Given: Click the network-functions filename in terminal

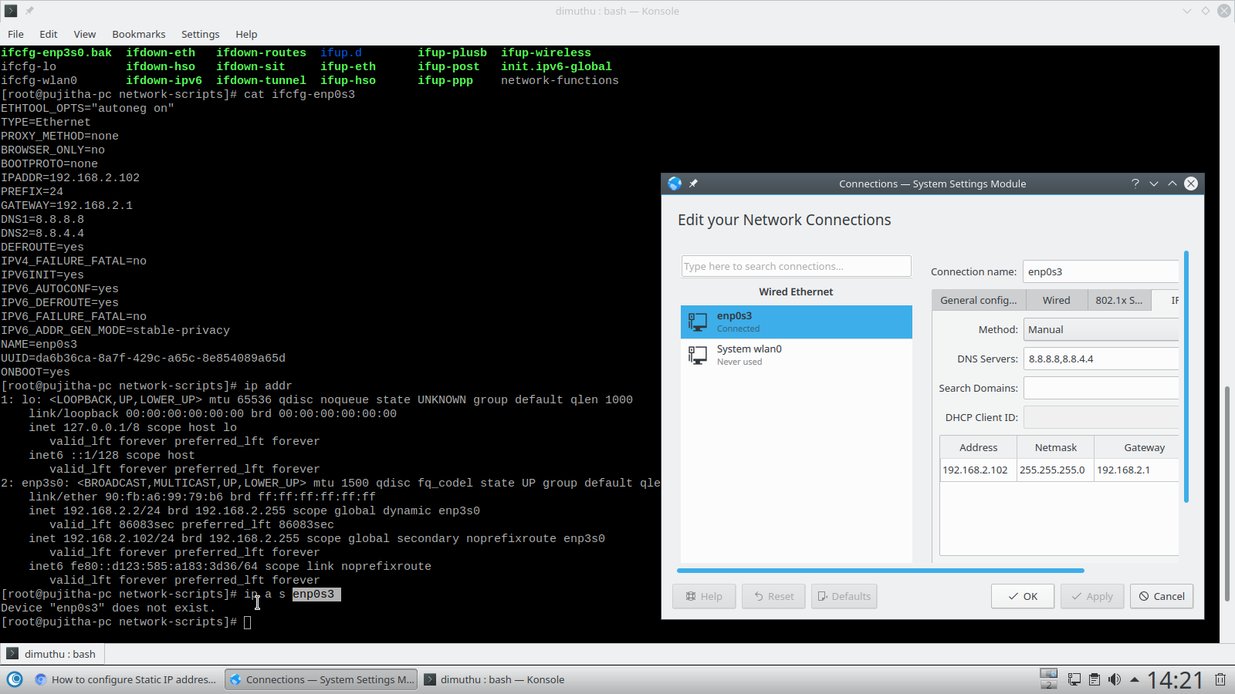Looking at the screenshot, I should coord(560,80).
